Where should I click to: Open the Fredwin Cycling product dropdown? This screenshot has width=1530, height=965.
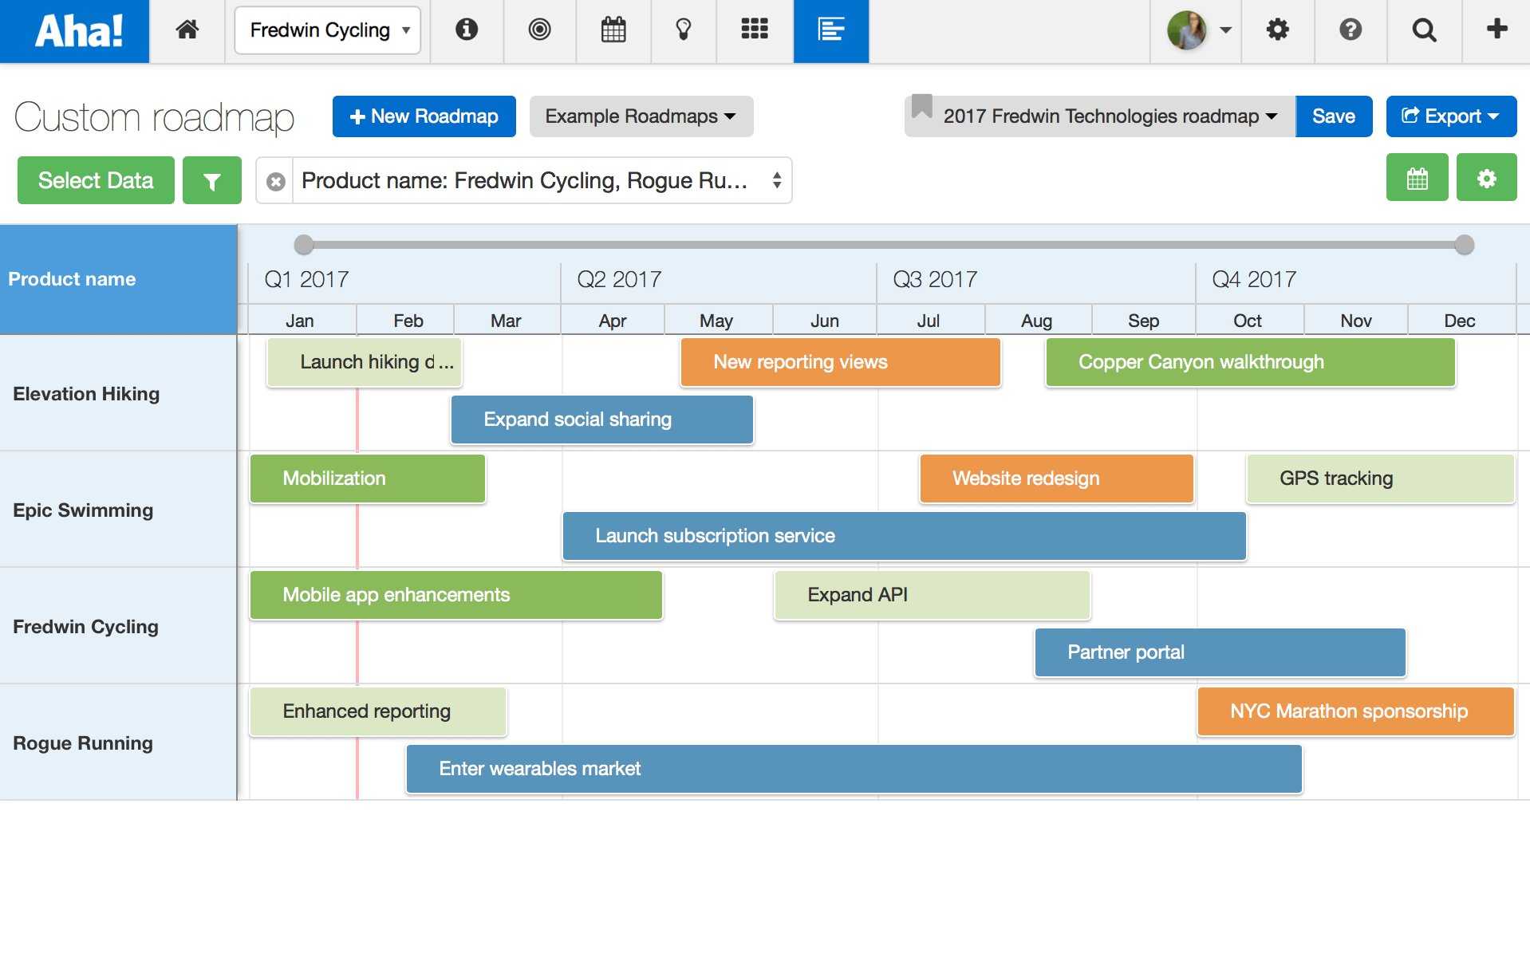click(x=327, y=30)
